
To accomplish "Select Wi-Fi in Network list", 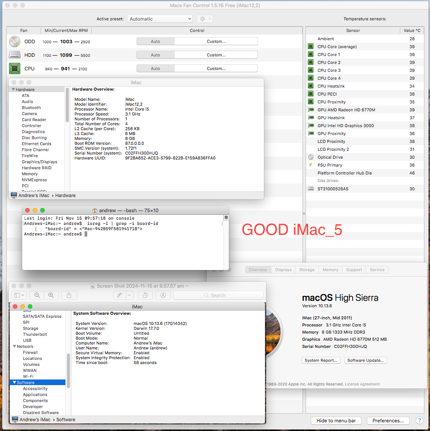I will pyautogui.click(x=28, y=376).
